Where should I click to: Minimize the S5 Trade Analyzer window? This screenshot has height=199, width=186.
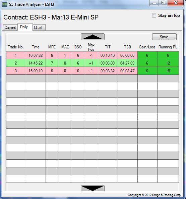click(154, 3)
